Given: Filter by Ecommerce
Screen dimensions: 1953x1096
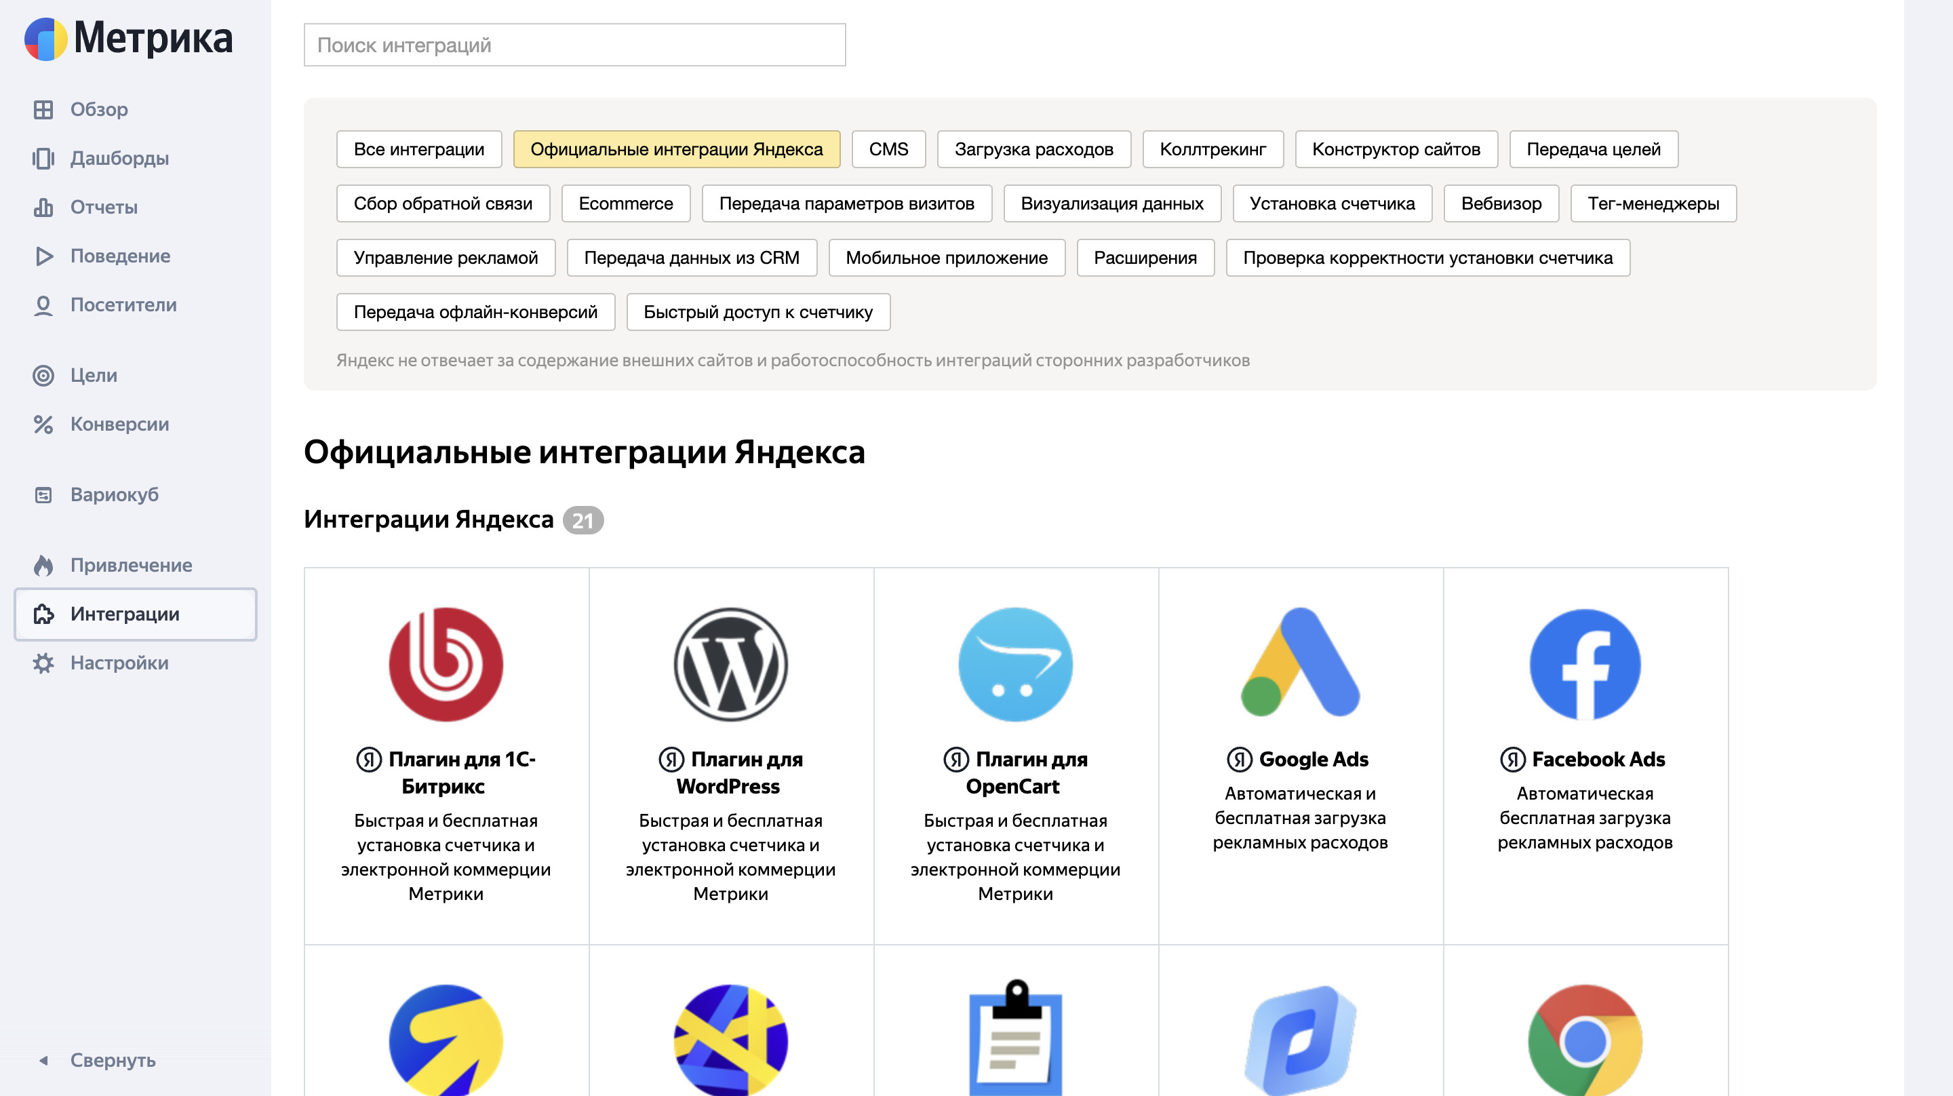Looking at the screenshot, I should (x=625, y=203).
